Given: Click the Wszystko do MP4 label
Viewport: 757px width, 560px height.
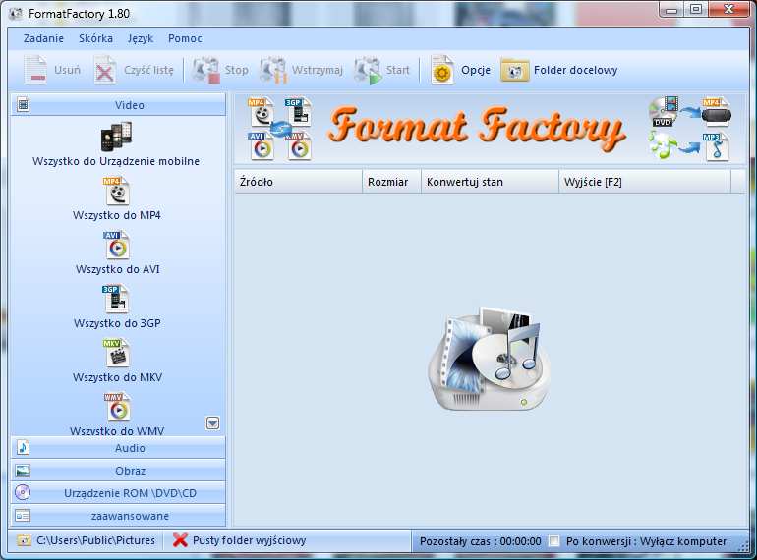Looking at the screenshot, I should click(116, 215).
